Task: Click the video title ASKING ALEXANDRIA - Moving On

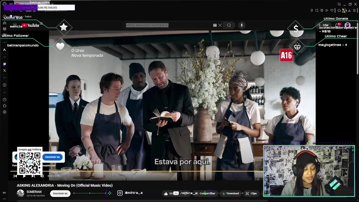Action: point(65,185)
